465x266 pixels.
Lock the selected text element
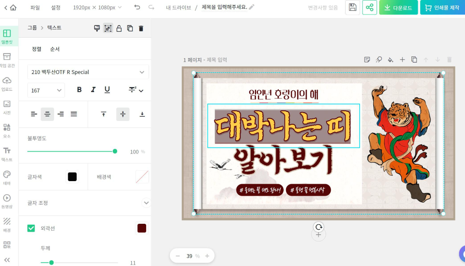click(119, 28)
